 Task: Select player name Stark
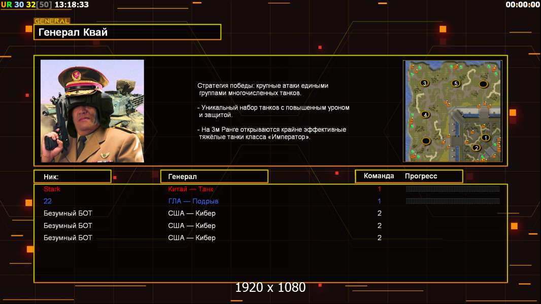[x=52, y=189]
